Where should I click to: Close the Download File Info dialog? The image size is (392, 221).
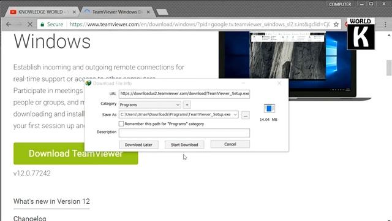click(x=279, y=83)
